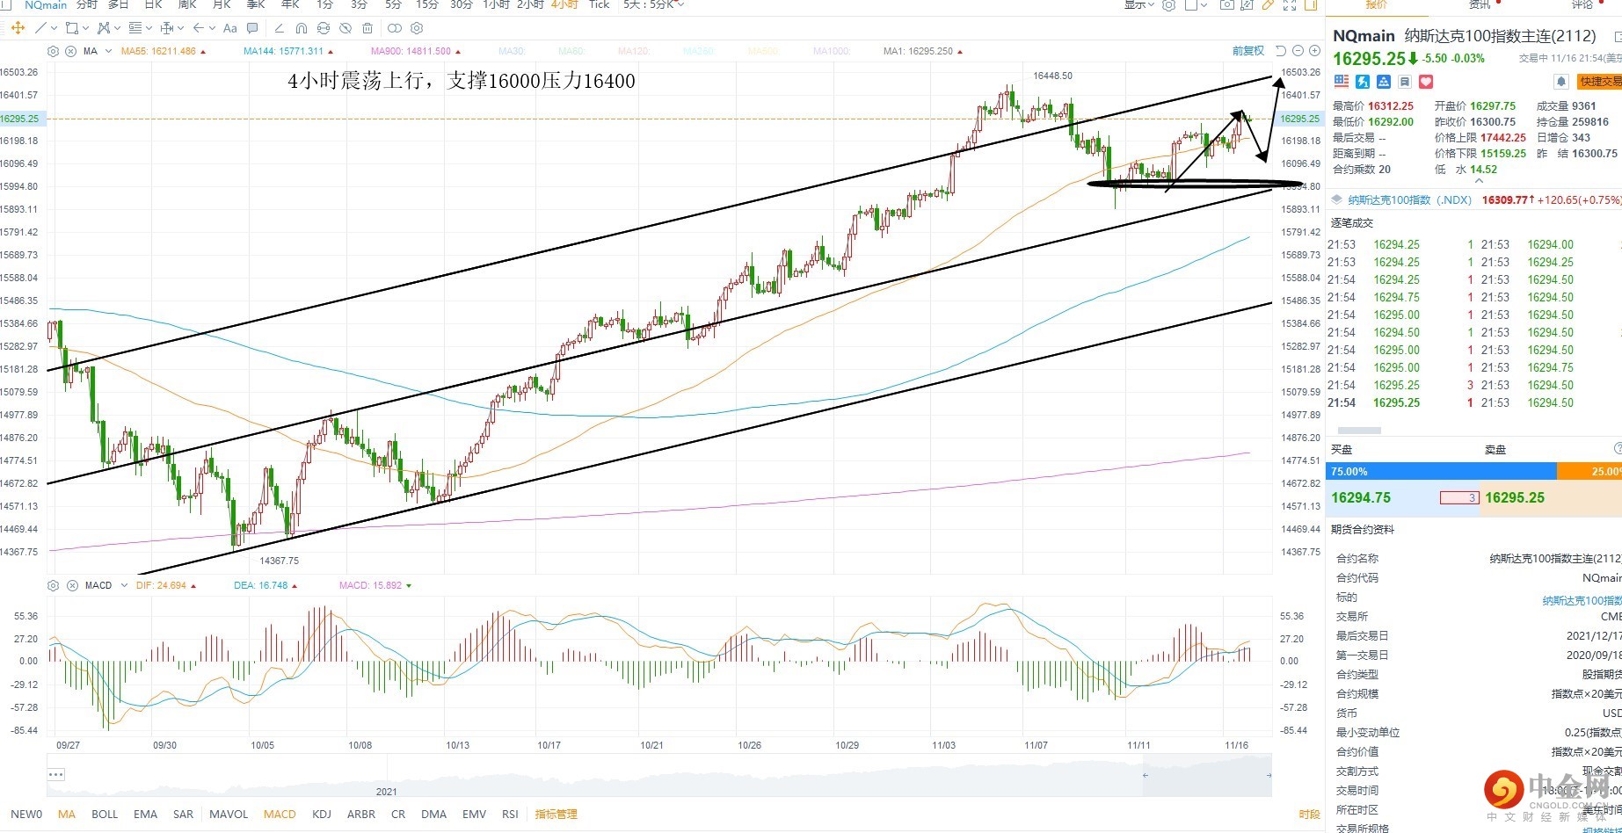Expand the MACD indicator dropdown arrow

[x=124, y=585]
